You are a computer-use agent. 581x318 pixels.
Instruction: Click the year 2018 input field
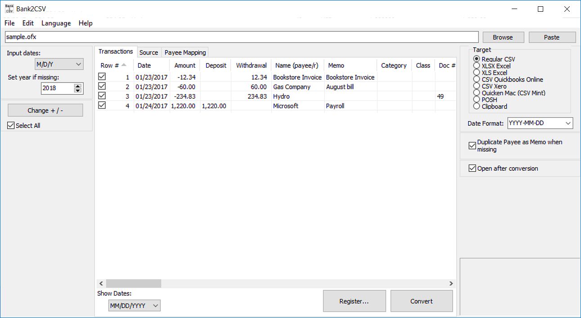pos(57,88)
